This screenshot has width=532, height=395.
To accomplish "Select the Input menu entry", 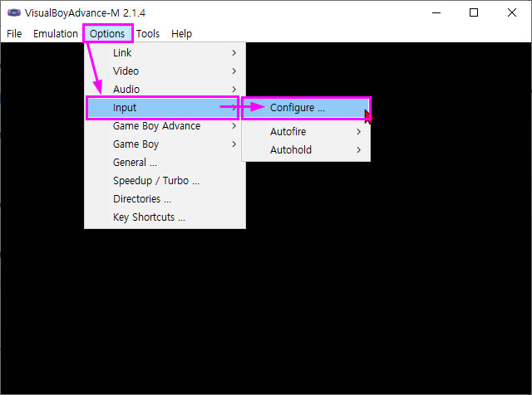I will pos(163,108).
